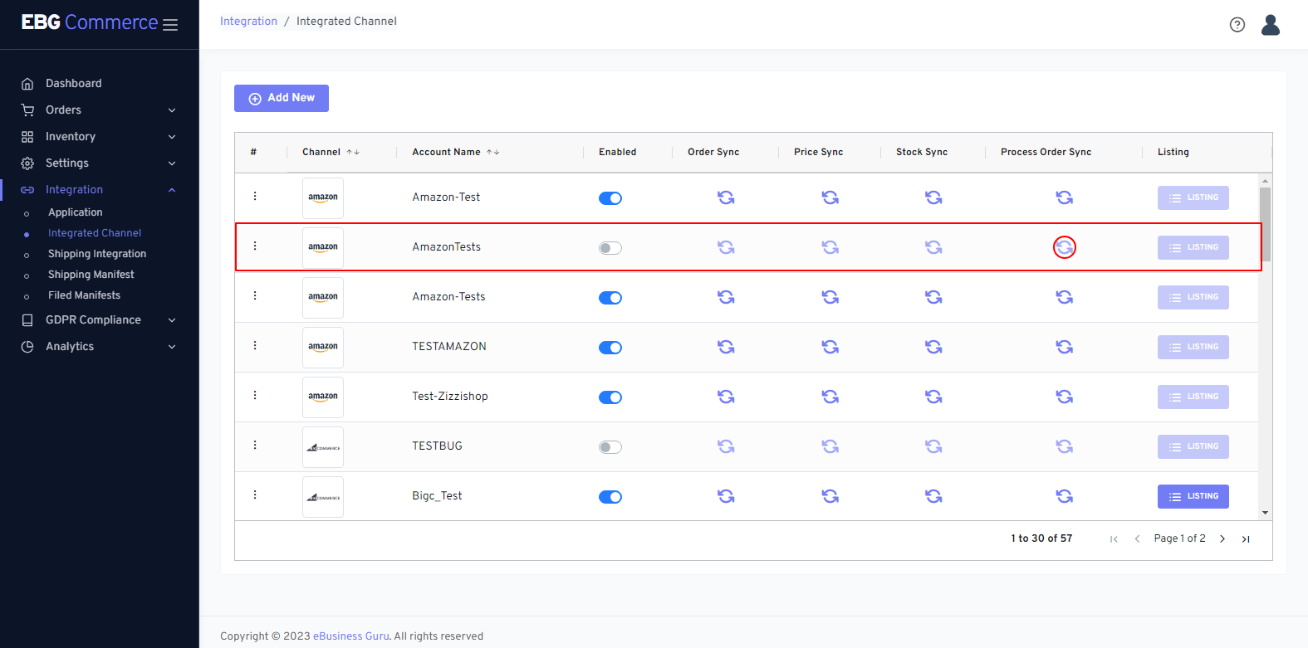Viewport: 1308px width, 648px height.
Task: Click the table's vertical scrollbar thumb
Action: (1265, 222)
